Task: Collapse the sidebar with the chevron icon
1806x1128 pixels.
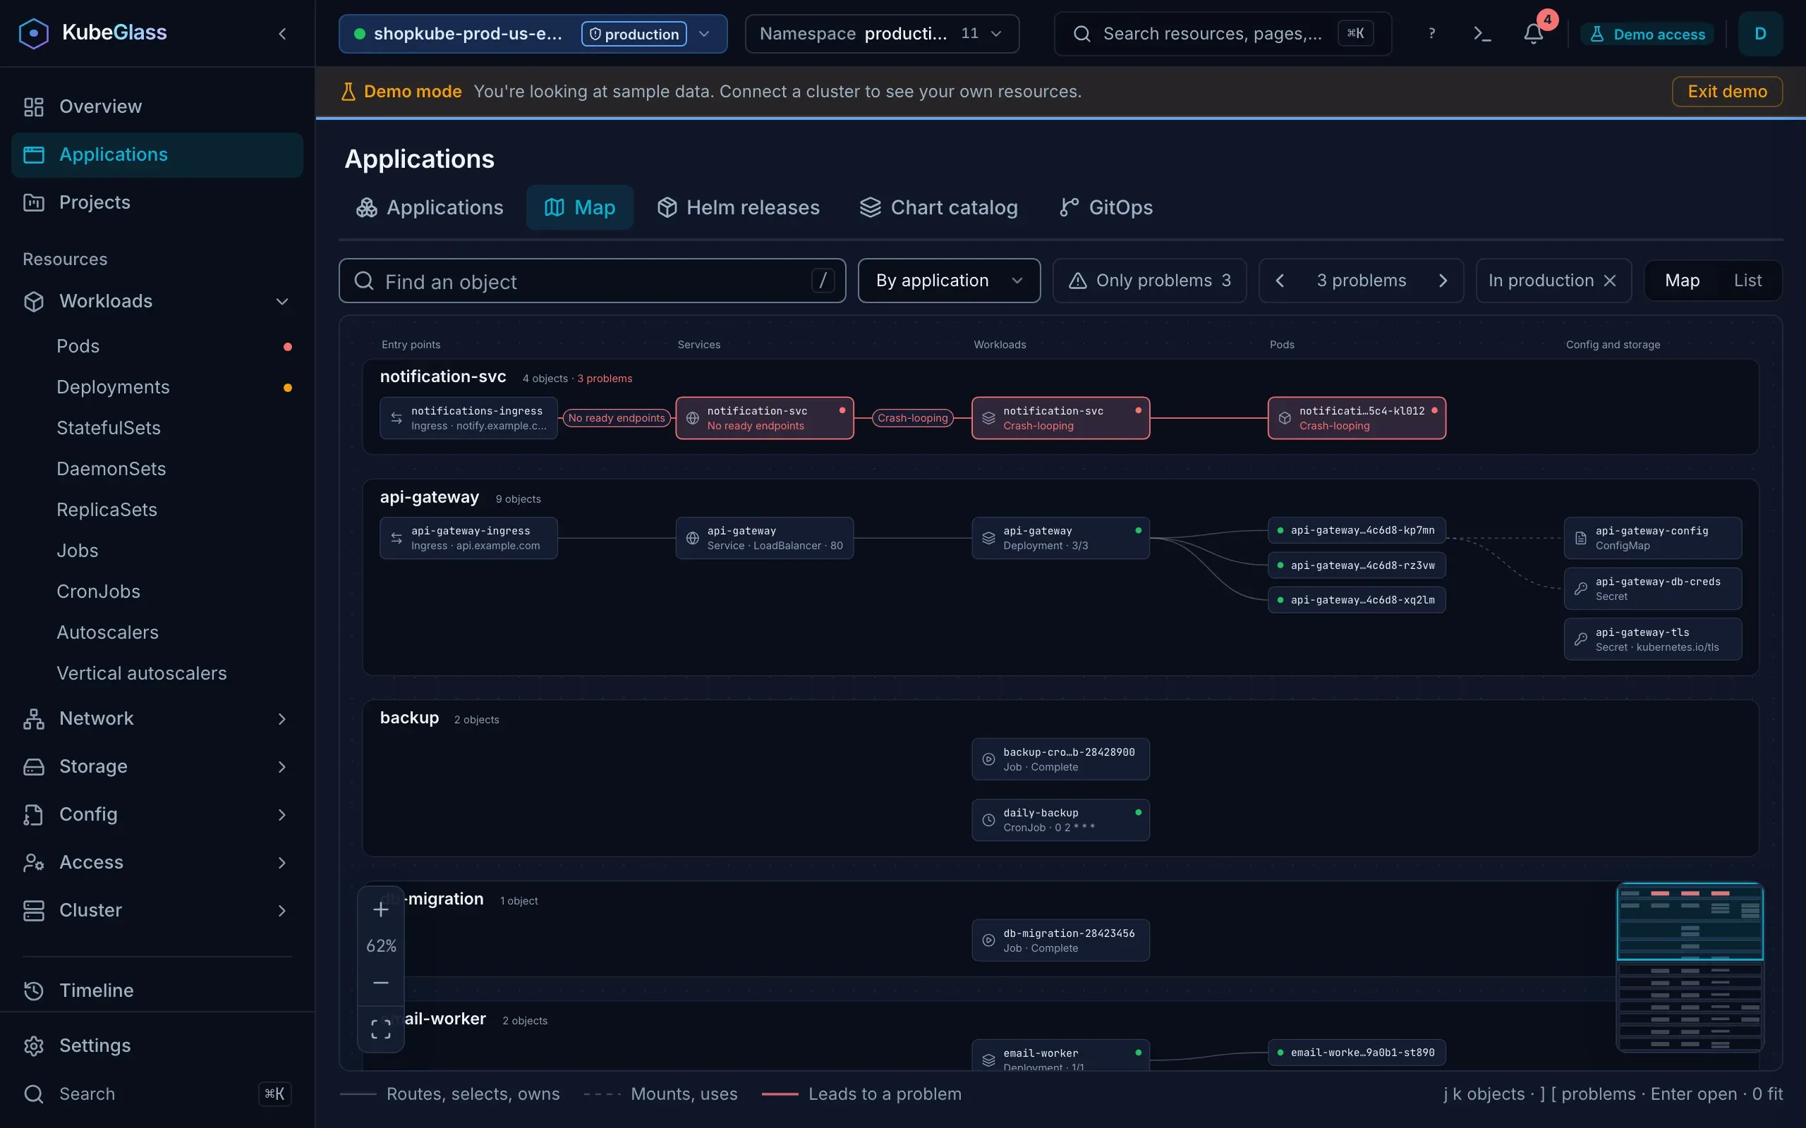Action: (282, 34)
